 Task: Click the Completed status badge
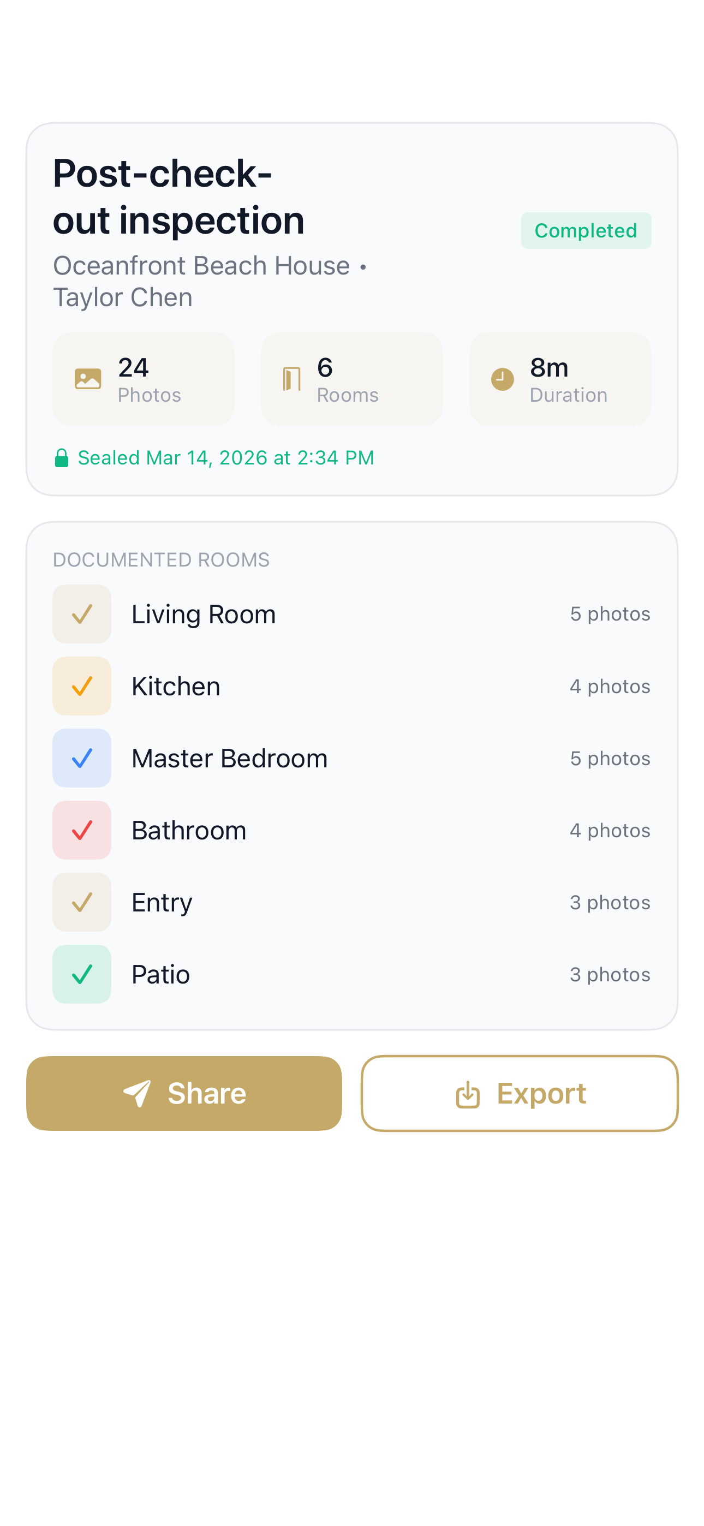tap(586, 230)
